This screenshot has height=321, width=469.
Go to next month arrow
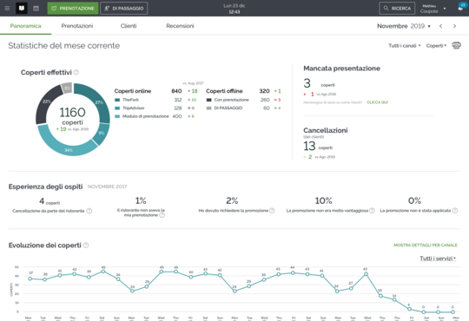pyautogui.click(x=454, y=26)
